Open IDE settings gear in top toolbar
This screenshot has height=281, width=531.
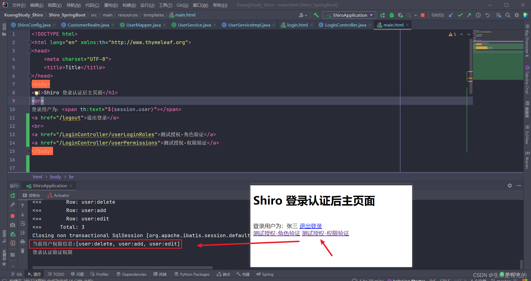pyautogui.click(x=517, y=15)
